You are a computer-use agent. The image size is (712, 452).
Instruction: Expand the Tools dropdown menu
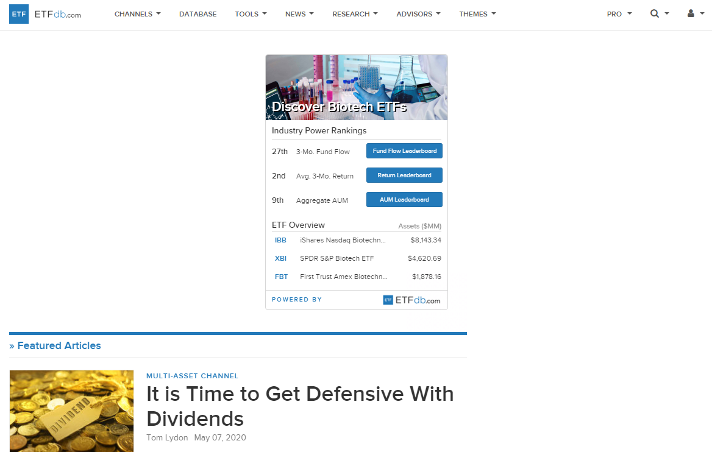pyautogui.click(x=251, y=14)
